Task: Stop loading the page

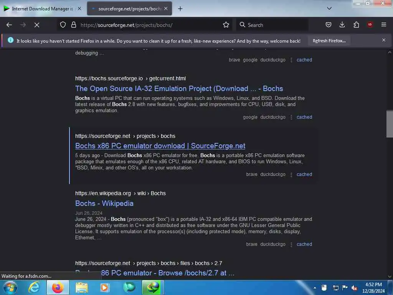Action: (x=37, y=25)
